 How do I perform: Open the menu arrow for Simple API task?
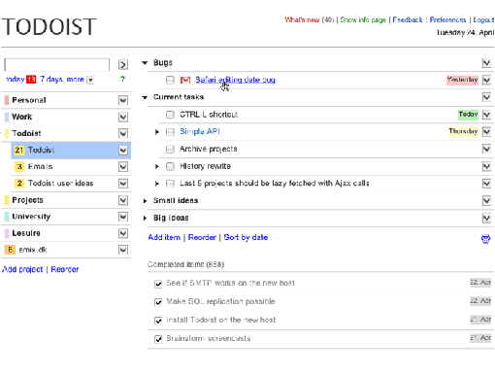(486, 131)
